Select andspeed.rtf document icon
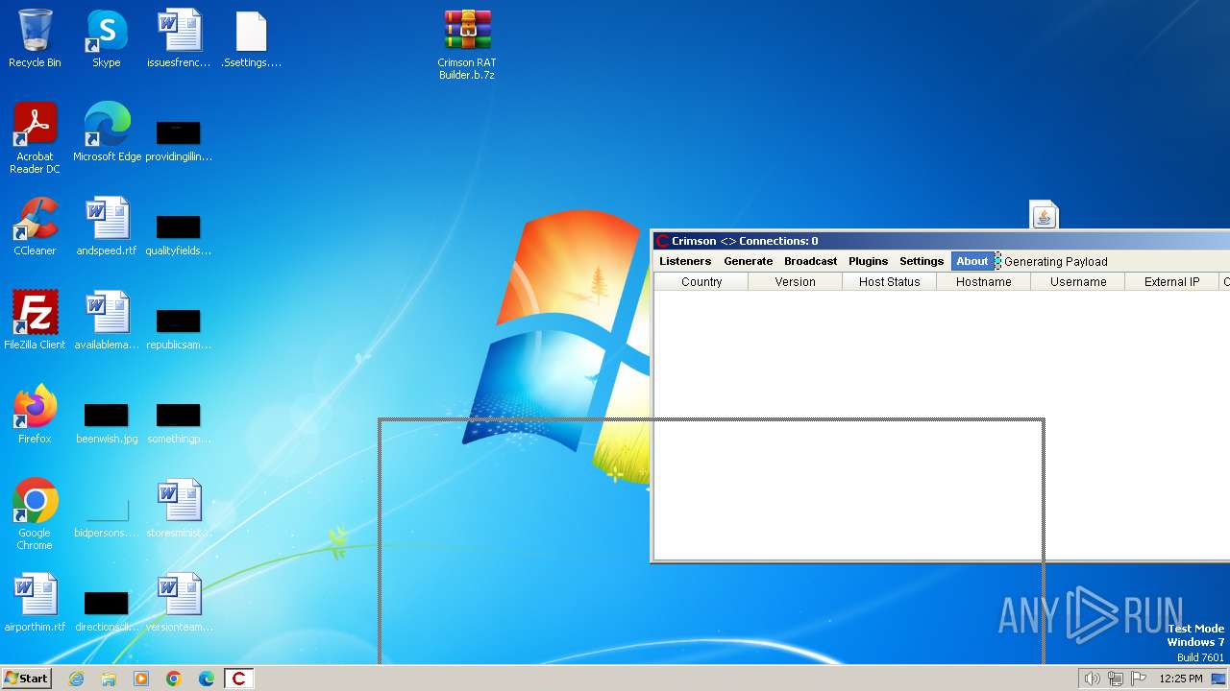The height and width of the screenshot is (691, 1230). [x=107, y=226]
